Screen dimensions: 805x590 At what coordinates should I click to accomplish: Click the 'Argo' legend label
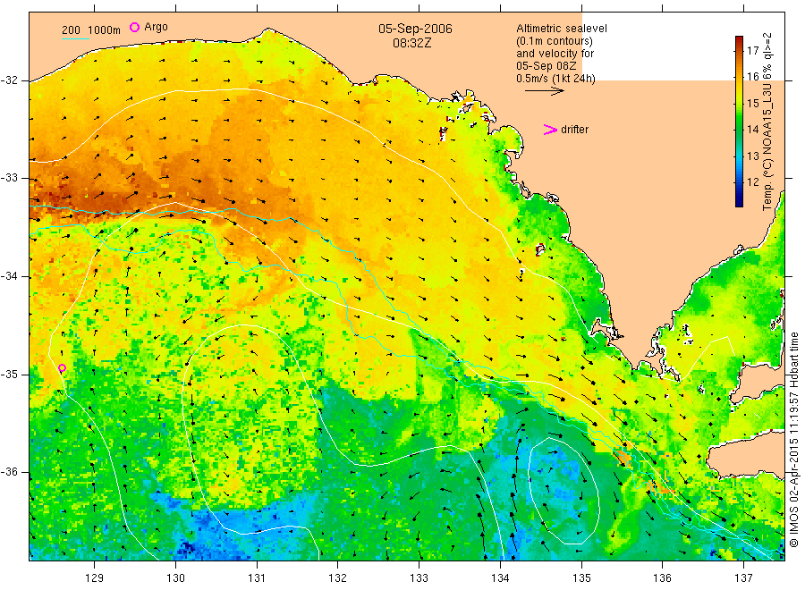click(x=156, y=27)
